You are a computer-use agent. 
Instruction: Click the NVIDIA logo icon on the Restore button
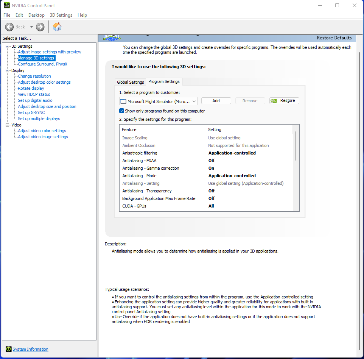(274, 100)
